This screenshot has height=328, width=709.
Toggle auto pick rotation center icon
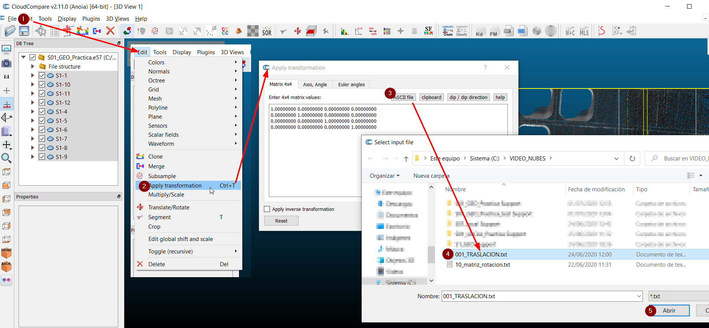click(x=6, y=104)
